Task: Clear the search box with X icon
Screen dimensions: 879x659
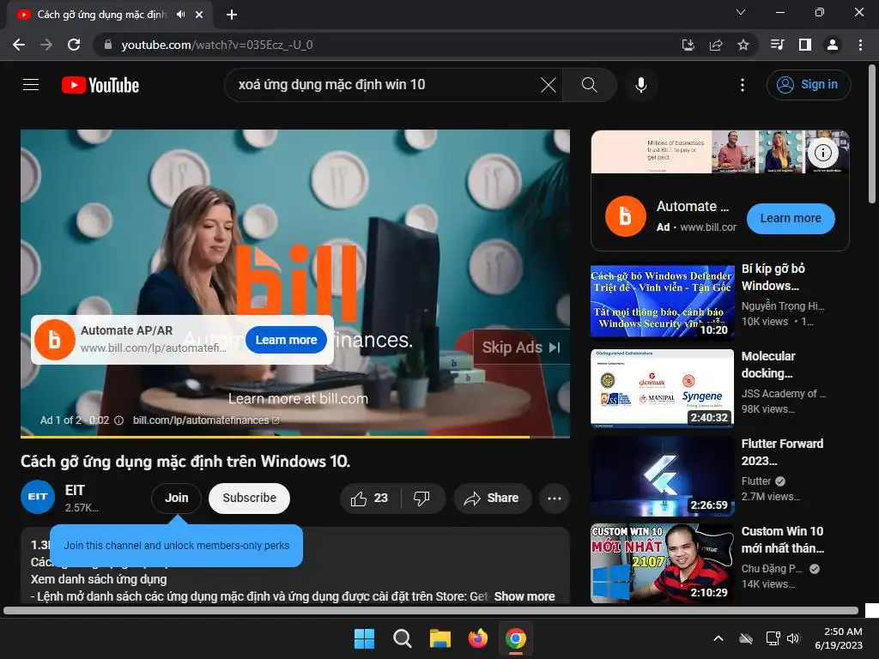Action: pos(549,85)
